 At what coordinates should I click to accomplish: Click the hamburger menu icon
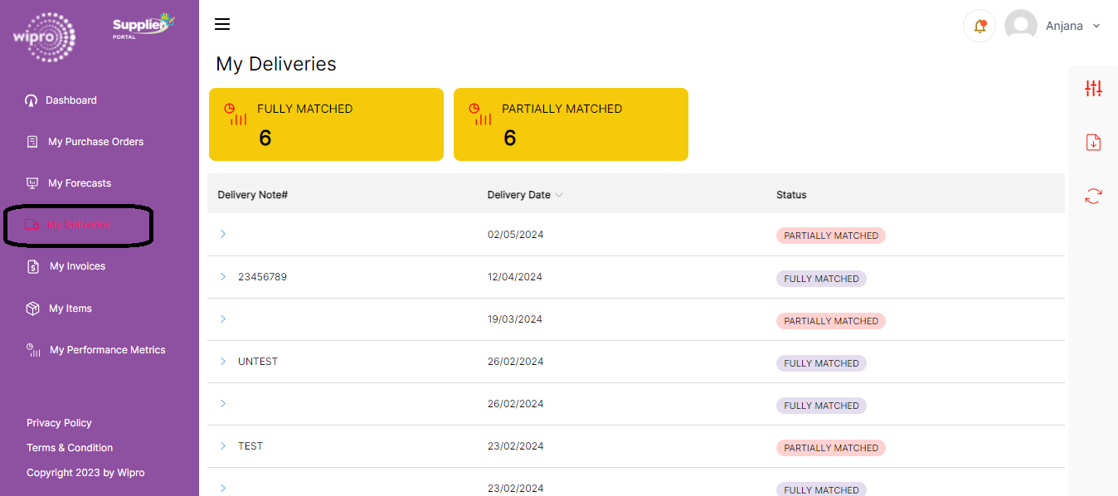point(222,24)
